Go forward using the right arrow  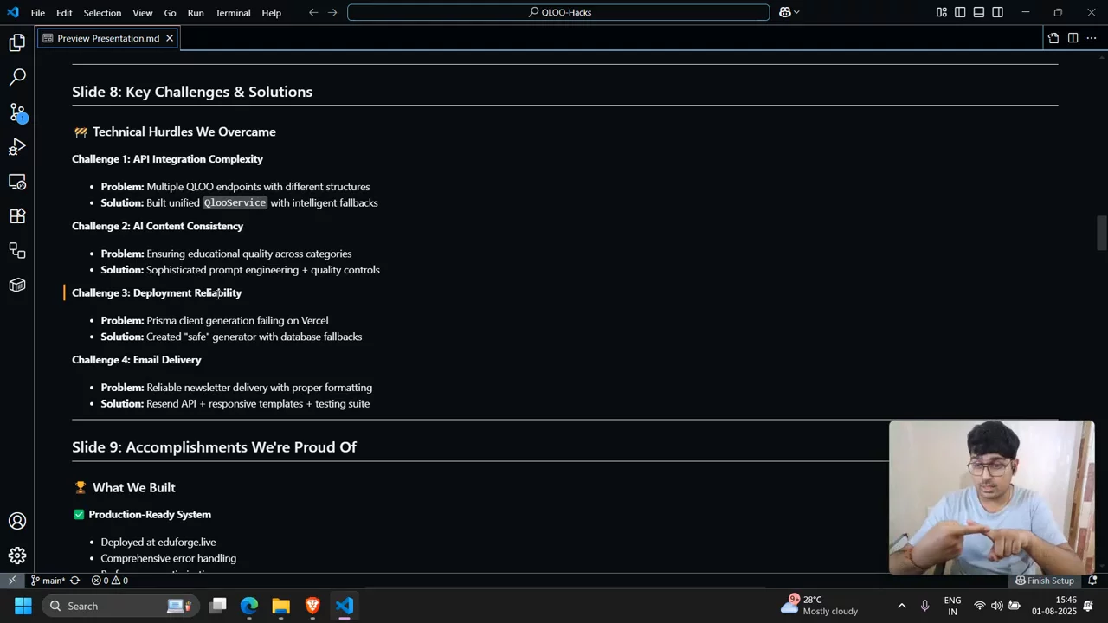point(332,12)
